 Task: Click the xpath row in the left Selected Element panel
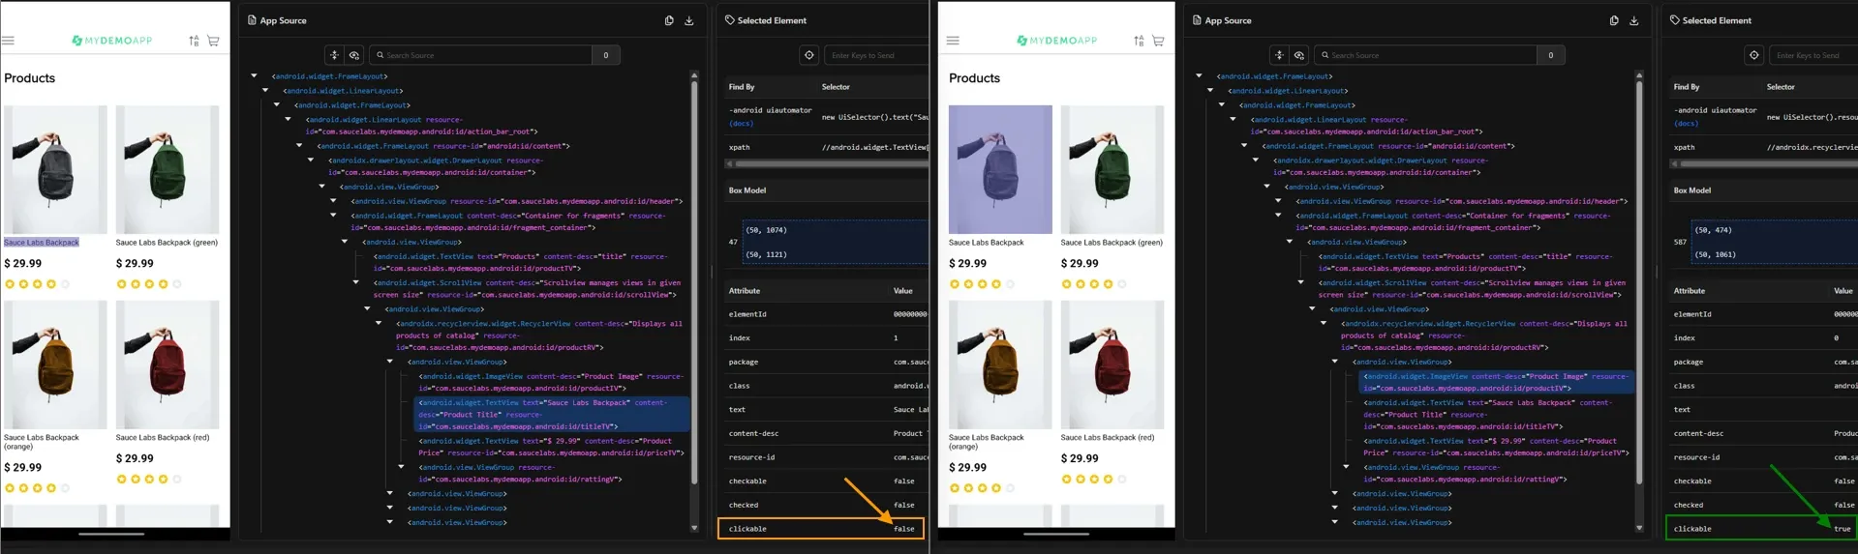coord(828,147)
